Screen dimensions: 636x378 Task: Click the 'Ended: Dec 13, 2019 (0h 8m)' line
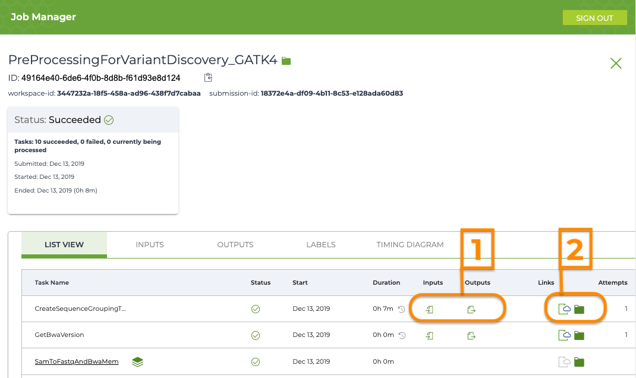[56, 190]
